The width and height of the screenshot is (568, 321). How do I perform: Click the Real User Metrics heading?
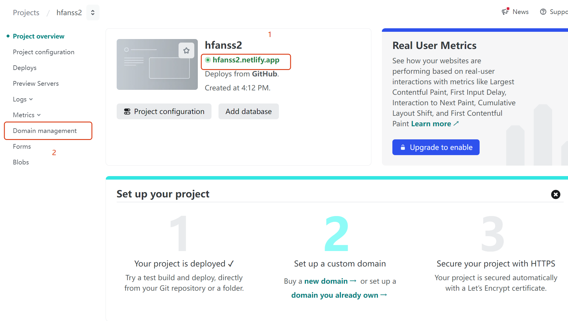(434, 45)
